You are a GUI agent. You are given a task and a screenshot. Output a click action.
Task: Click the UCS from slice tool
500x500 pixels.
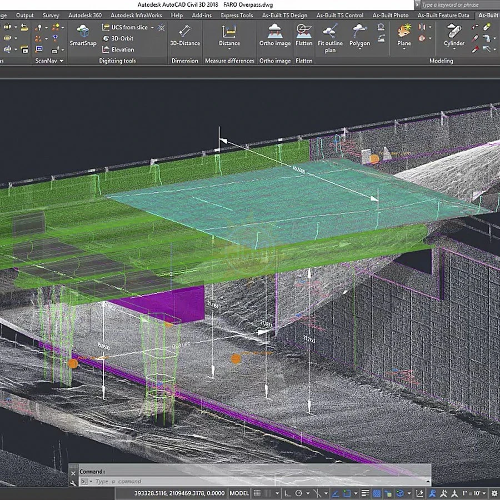[125, 27]
